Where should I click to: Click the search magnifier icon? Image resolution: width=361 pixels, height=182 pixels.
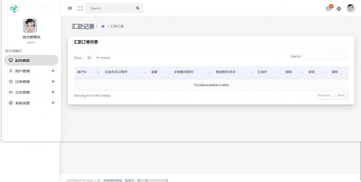pyautogui.click(x=137, y=8)
